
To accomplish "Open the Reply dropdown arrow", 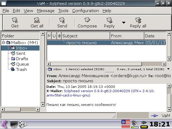I will coord(124,23).
